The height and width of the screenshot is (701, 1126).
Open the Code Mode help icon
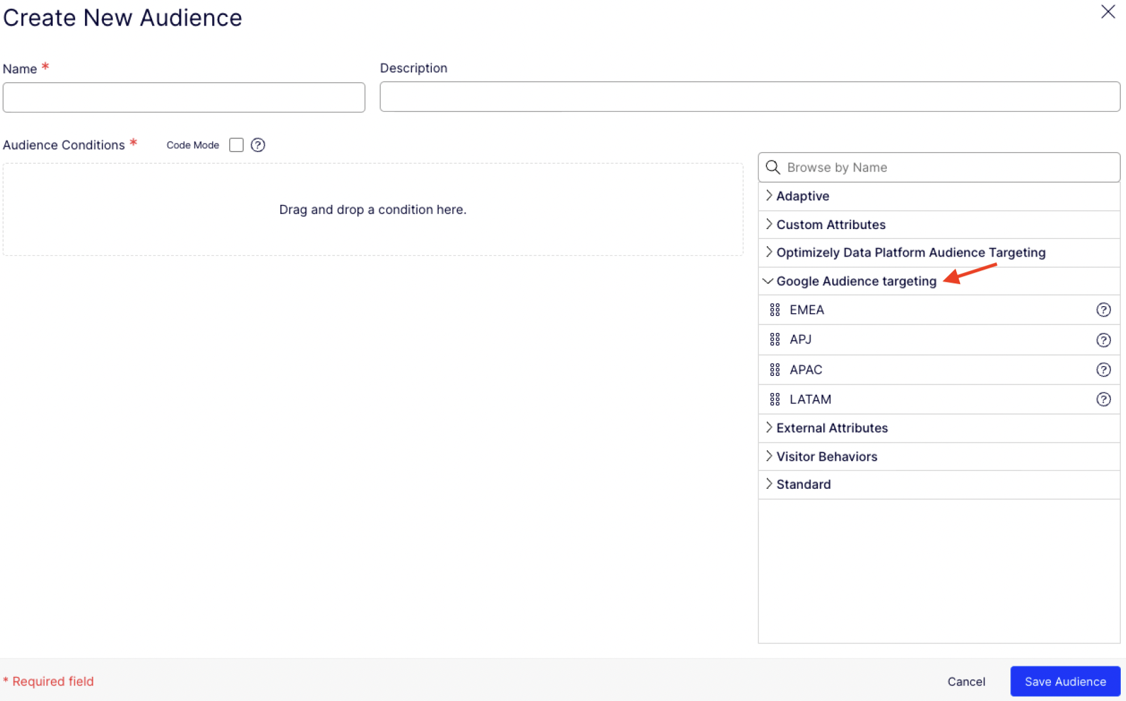tap(258, 145)
